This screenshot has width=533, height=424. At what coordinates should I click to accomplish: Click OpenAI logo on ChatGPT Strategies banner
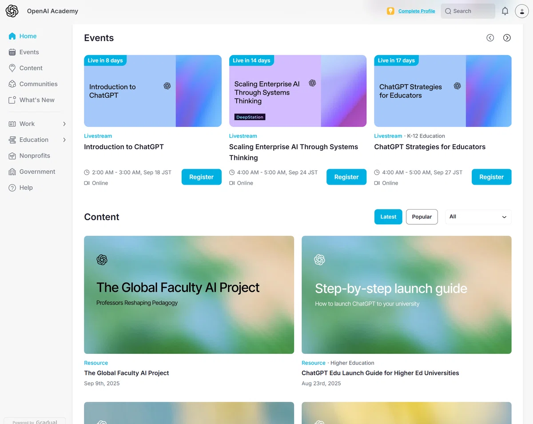click(x=457, y=86)
